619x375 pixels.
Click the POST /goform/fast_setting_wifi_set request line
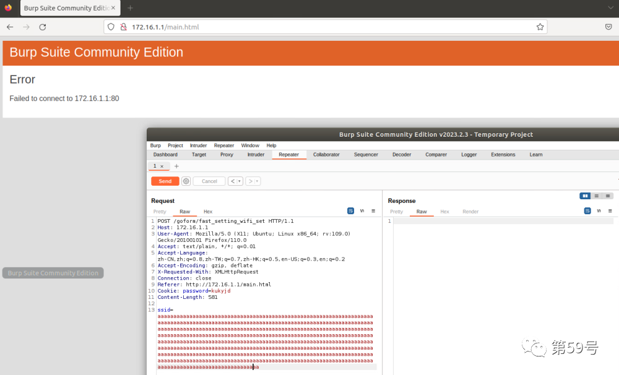pyautogui.click(x=225, y=221)
